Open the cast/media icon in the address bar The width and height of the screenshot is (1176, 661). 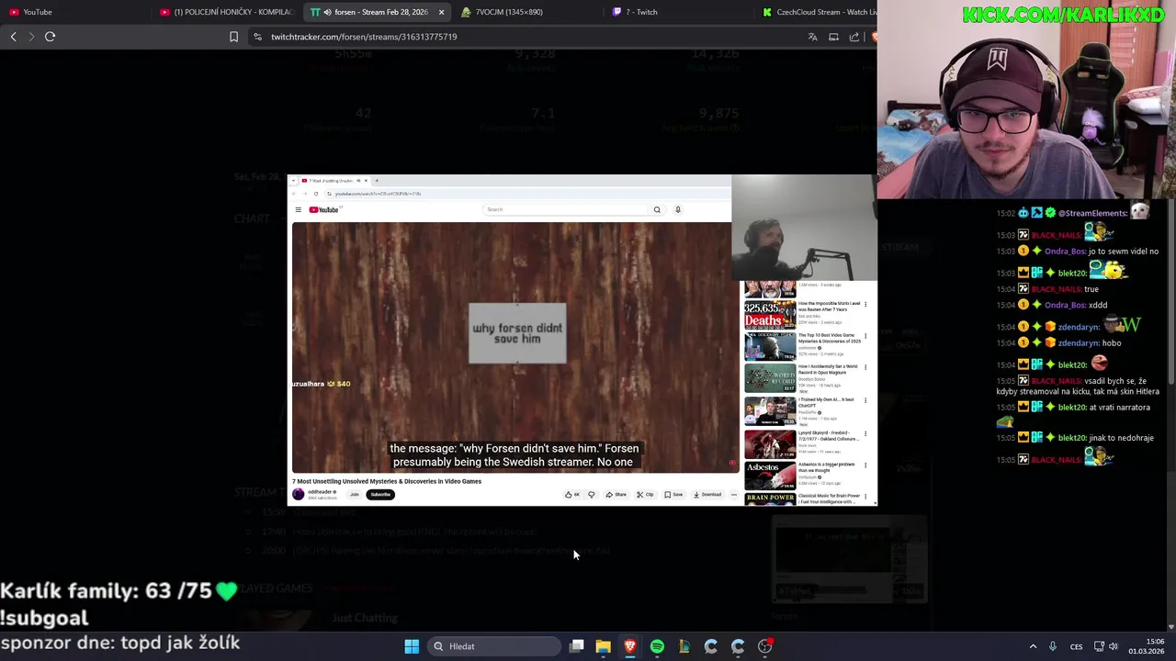pyautogui.click(x=833, y=37)
